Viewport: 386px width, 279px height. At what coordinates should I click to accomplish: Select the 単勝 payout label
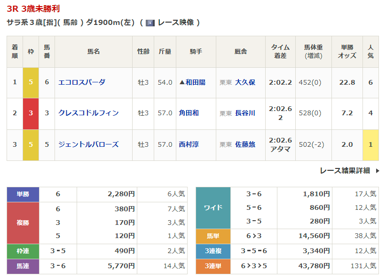point(23,194)
